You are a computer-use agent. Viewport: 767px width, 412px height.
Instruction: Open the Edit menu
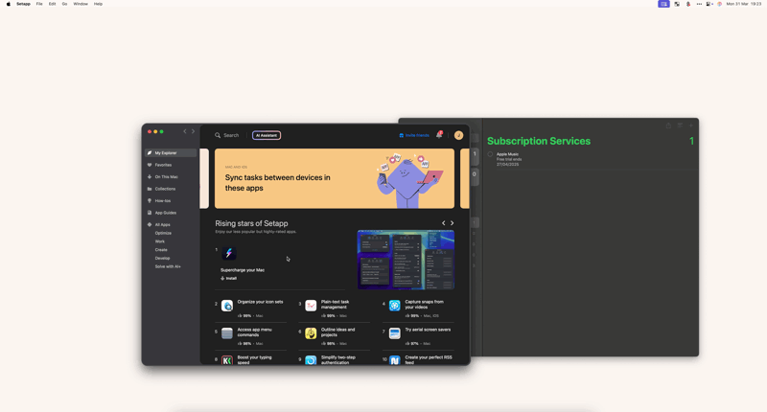point(53,4)
